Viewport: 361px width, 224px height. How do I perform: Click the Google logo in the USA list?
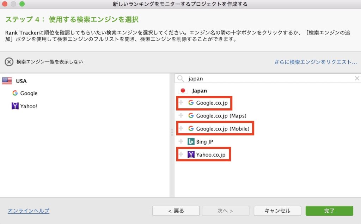click(x=15, y=93)
